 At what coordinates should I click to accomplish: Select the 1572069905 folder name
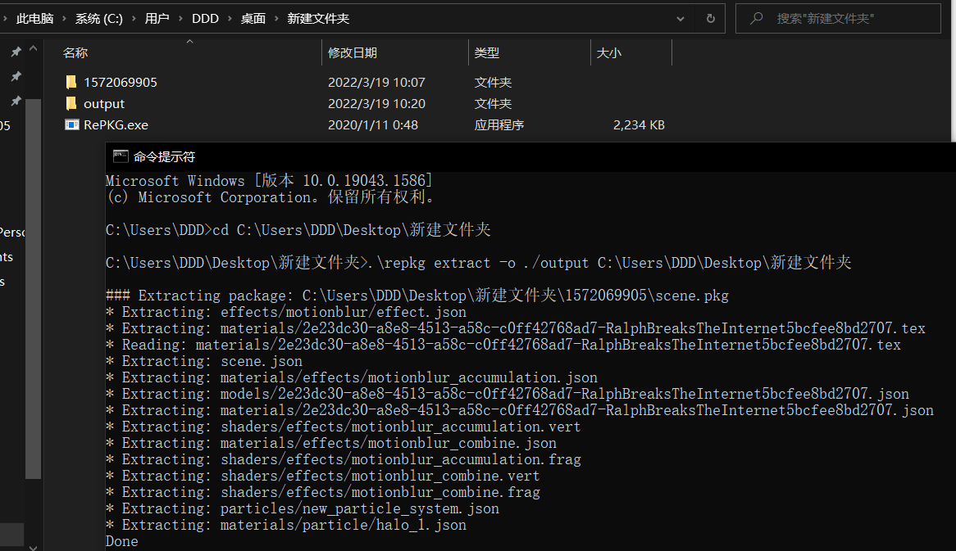(x=120, y=82)
